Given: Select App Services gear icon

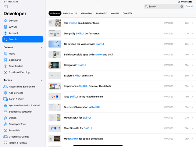Looking at the screenshot, I should tap(5, 93).
